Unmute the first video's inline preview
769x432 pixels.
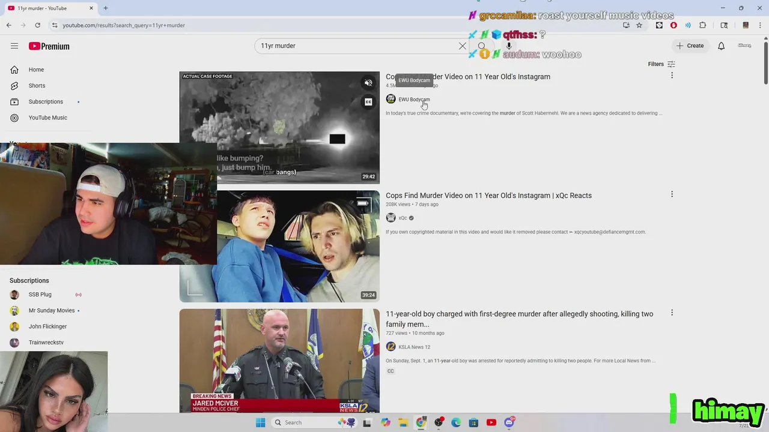click(x=368, y=83)
